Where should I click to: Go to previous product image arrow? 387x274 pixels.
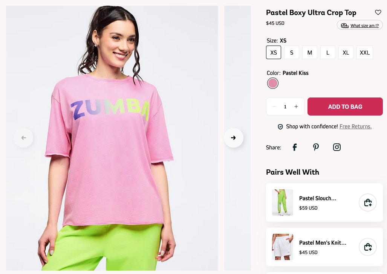pyautogui.click(x=23, y=138)
